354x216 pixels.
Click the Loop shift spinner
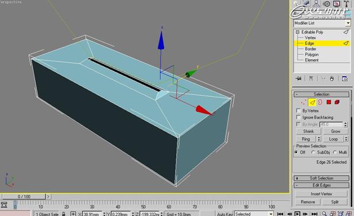pos(346,139)
